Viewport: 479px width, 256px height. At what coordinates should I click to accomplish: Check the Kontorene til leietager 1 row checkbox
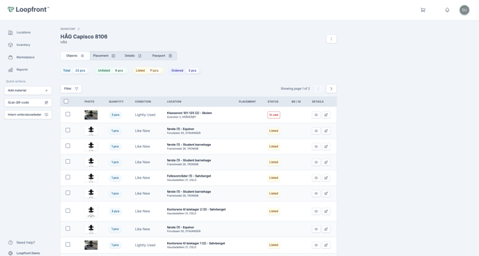pos(68,244)
